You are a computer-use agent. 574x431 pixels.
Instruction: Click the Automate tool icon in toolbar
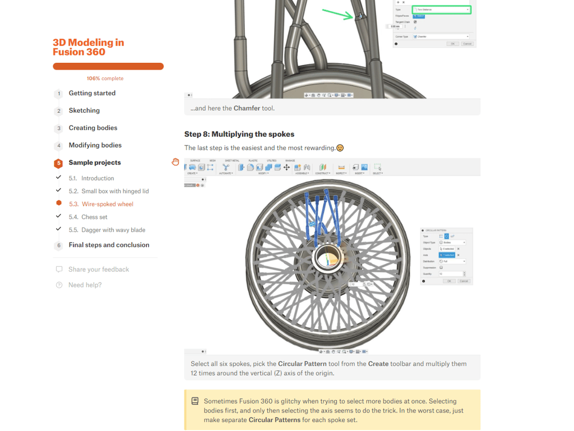(x=226, y=167)
